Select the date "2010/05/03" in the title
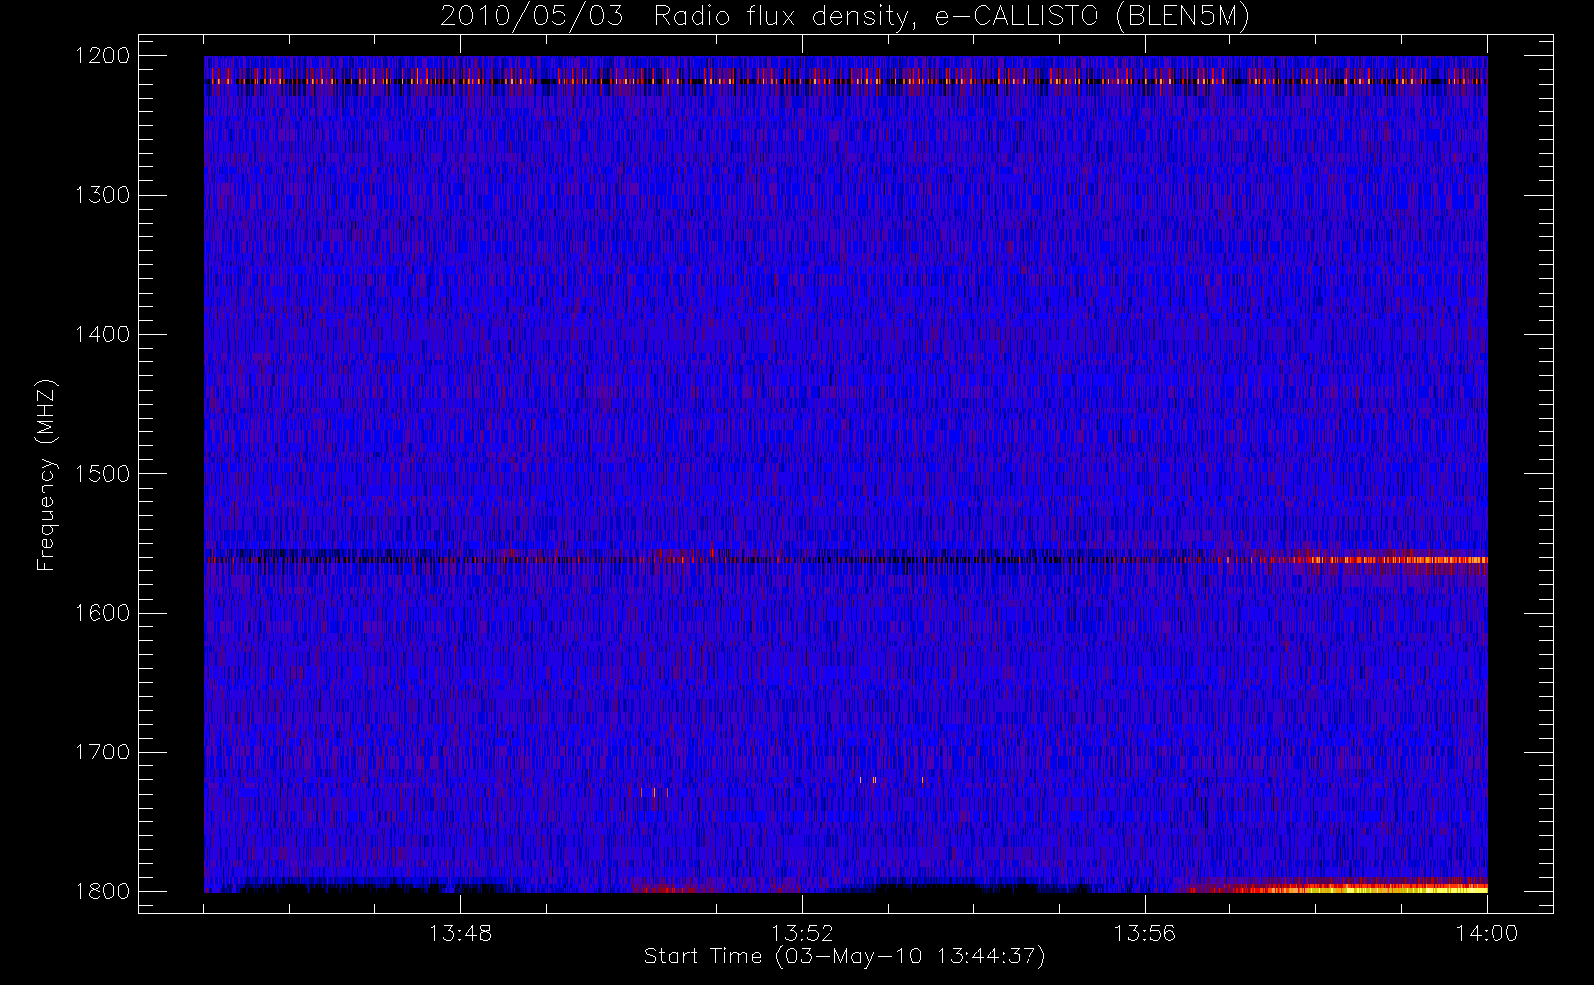The width and height of the screenshot is (1594, 985). [x=532, y=17]
